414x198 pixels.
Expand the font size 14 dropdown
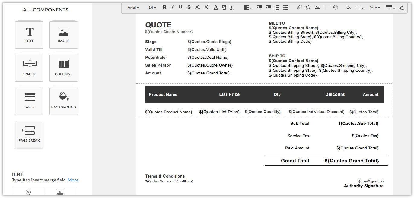152,8
